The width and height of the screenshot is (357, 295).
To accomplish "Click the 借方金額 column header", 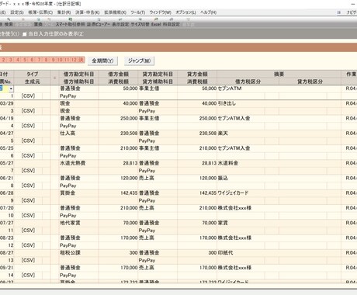I will pyautogui.click(x=118, y=74).
